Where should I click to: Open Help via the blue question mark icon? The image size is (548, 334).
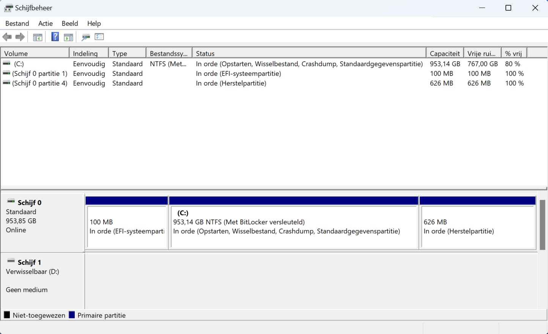point(55,37)
